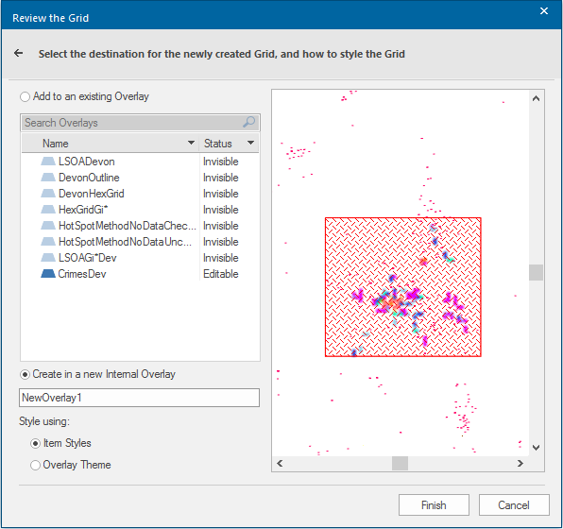Click the search magnifier icon in Search Overlays
The width and height of the screenshot is (563, 529).
(x=248, y=123)
